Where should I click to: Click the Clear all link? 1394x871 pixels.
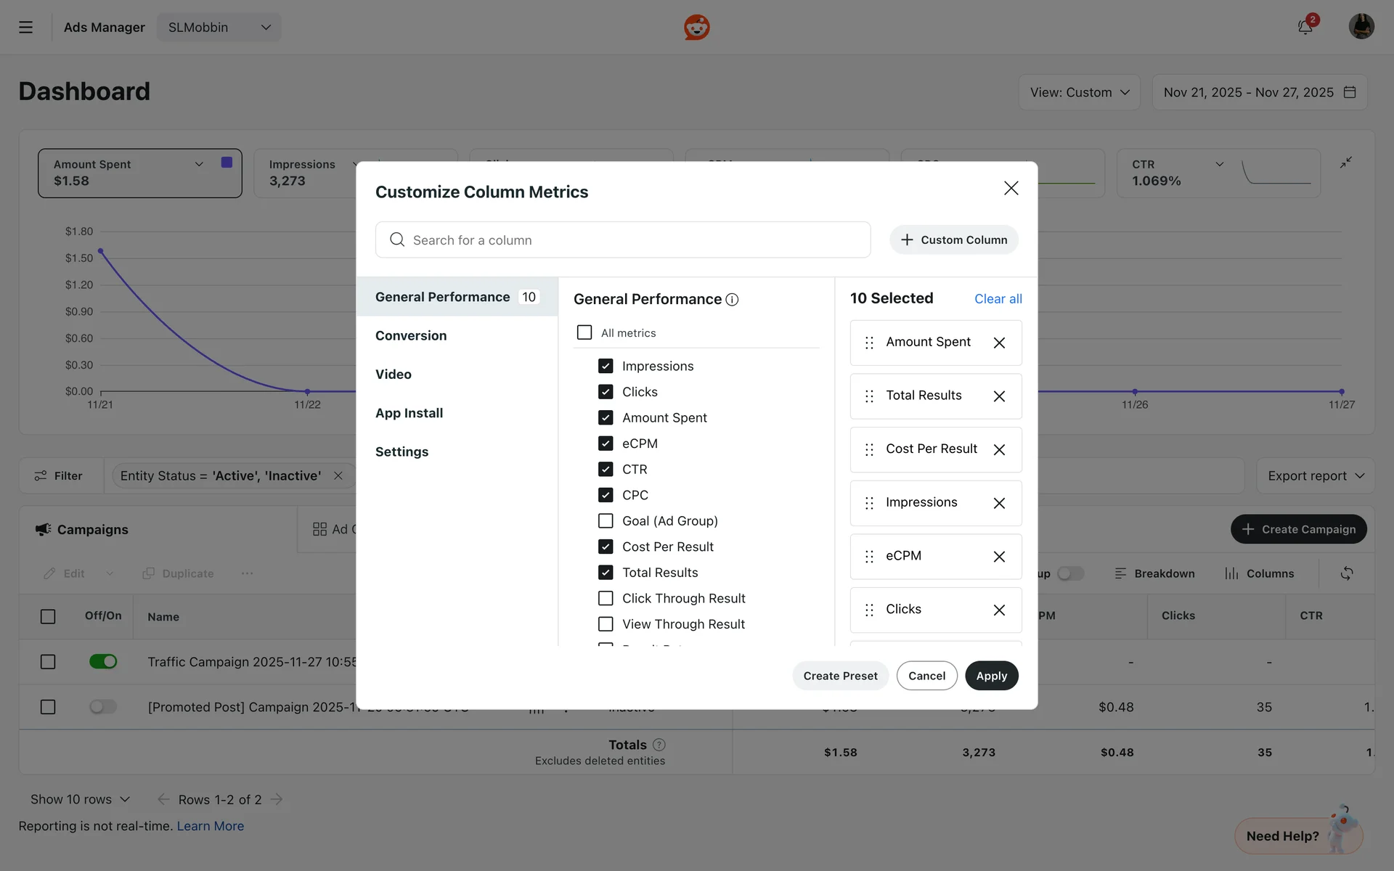998,299
